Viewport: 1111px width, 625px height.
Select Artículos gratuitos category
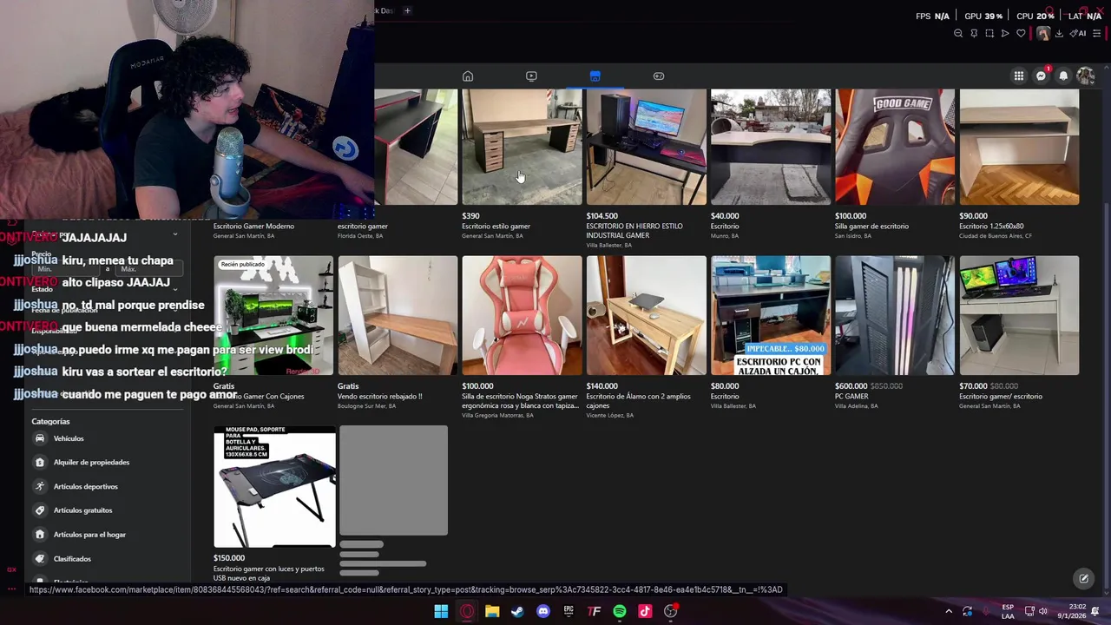point(106,510)
